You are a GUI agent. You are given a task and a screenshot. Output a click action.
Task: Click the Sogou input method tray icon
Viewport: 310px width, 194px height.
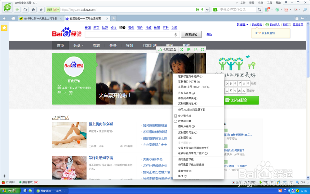pyautogui.click(x=280, y=191)
